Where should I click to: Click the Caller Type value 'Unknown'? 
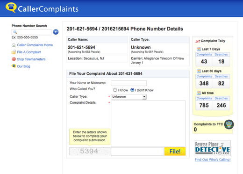click(x=141, y=47)
